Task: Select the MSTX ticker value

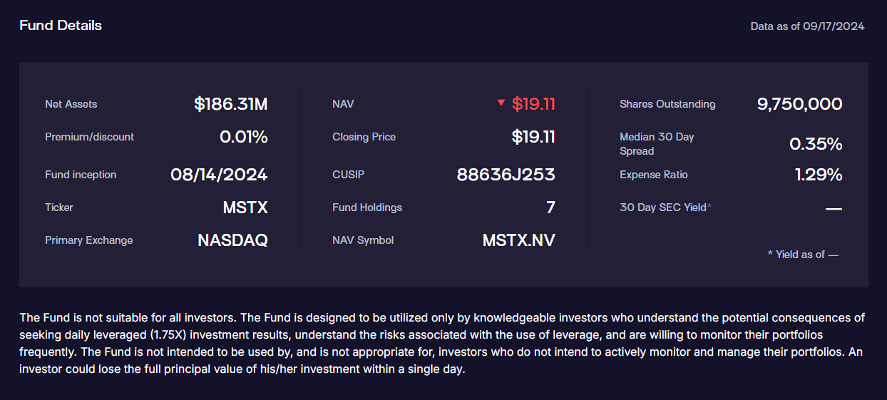Action: coord(245,207)
